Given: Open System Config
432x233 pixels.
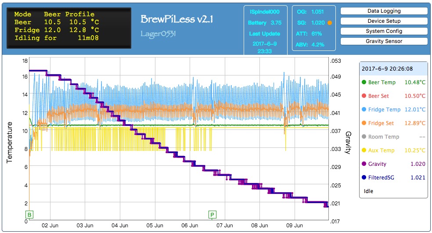Looking at the screenshot, I should click(x=384, y=31).
